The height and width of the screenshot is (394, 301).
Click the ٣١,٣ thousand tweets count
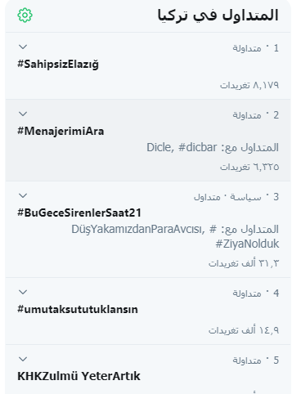pyautogui.click(x=244, y=263)
